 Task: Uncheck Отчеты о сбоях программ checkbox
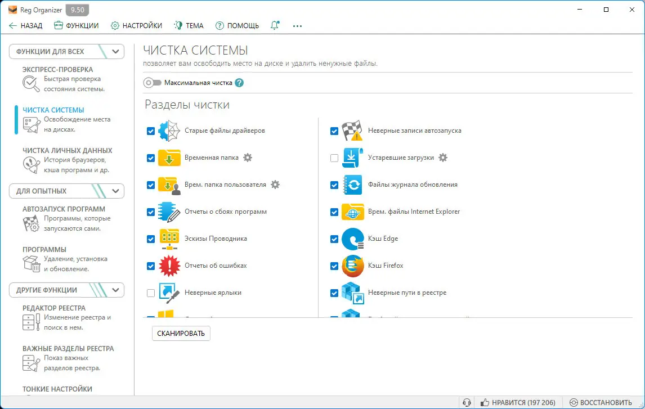tap(150, 212)
